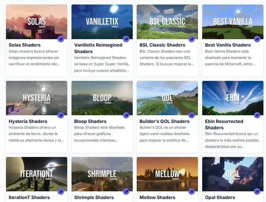
Task: Click the purple badge icon on Hysteria card
Action: pos(61,115)
